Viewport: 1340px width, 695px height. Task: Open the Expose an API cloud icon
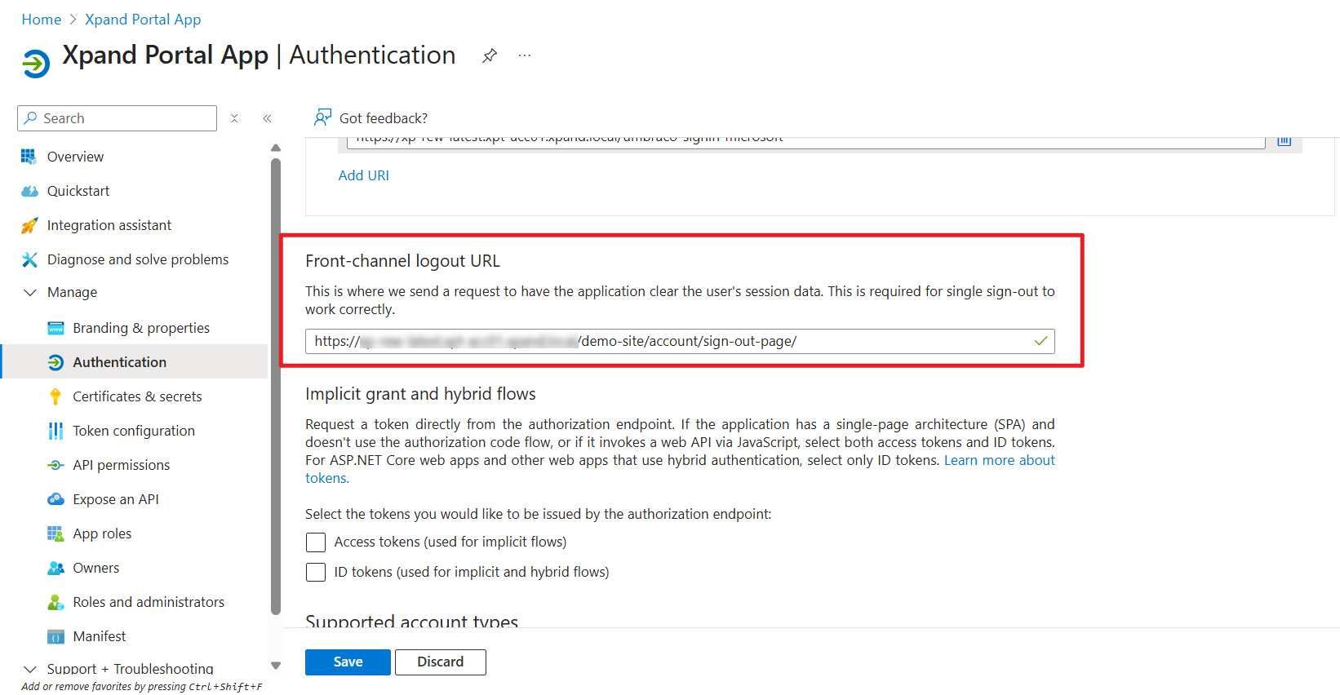[x=55, y=499]
